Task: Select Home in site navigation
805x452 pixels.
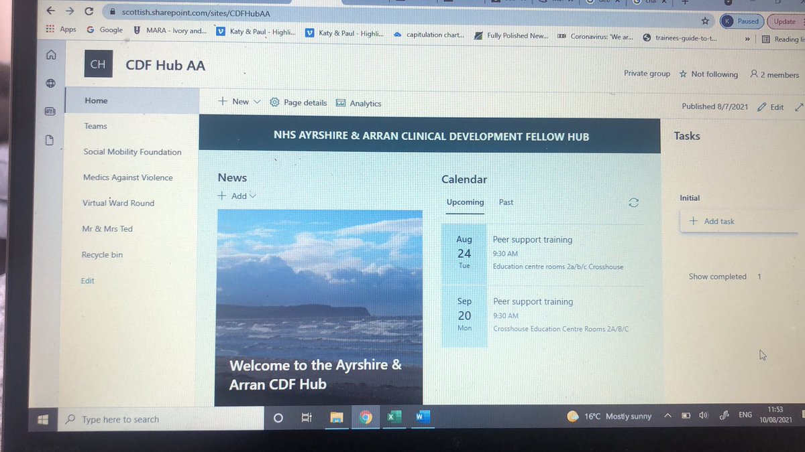Action: [132, 100]
